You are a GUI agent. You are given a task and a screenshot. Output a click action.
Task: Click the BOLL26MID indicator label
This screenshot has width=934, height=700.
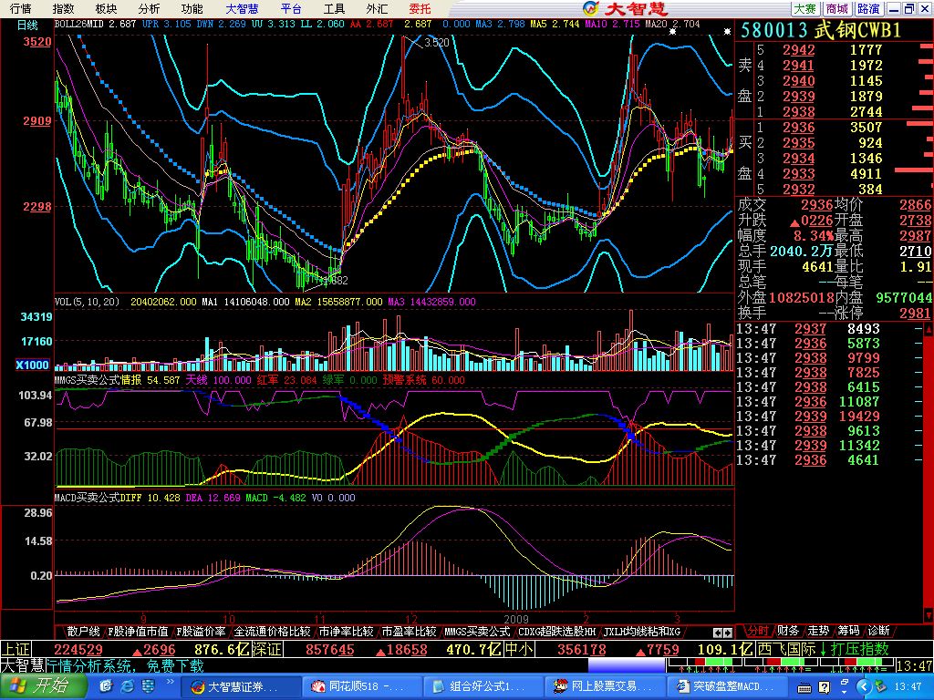(78, 25)
